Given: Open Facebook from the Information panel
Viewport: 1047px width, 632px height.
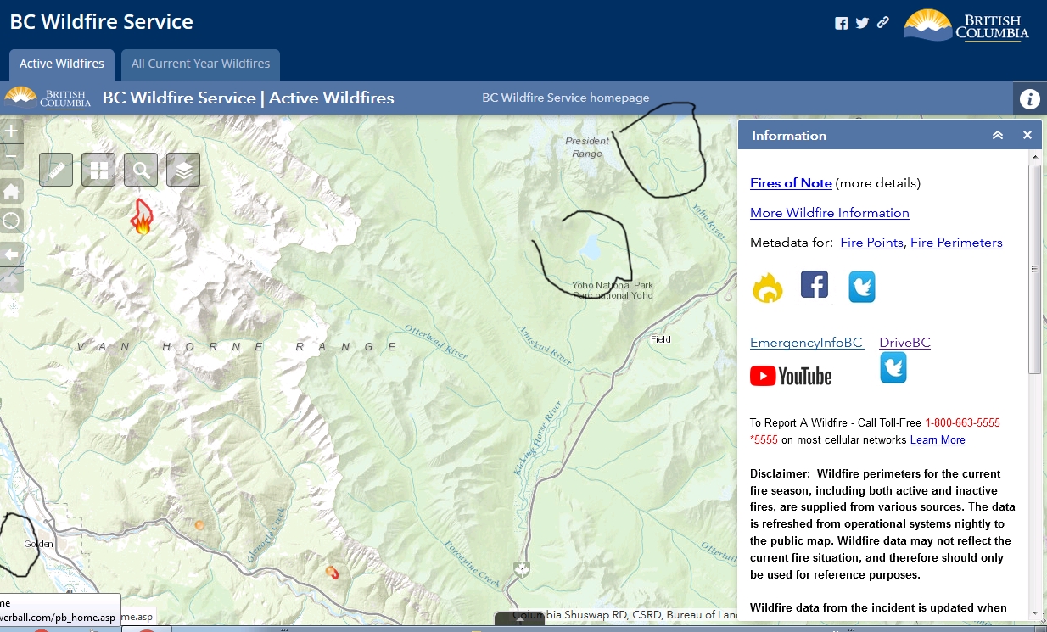Looking at the screenshot, I should 815,285.
